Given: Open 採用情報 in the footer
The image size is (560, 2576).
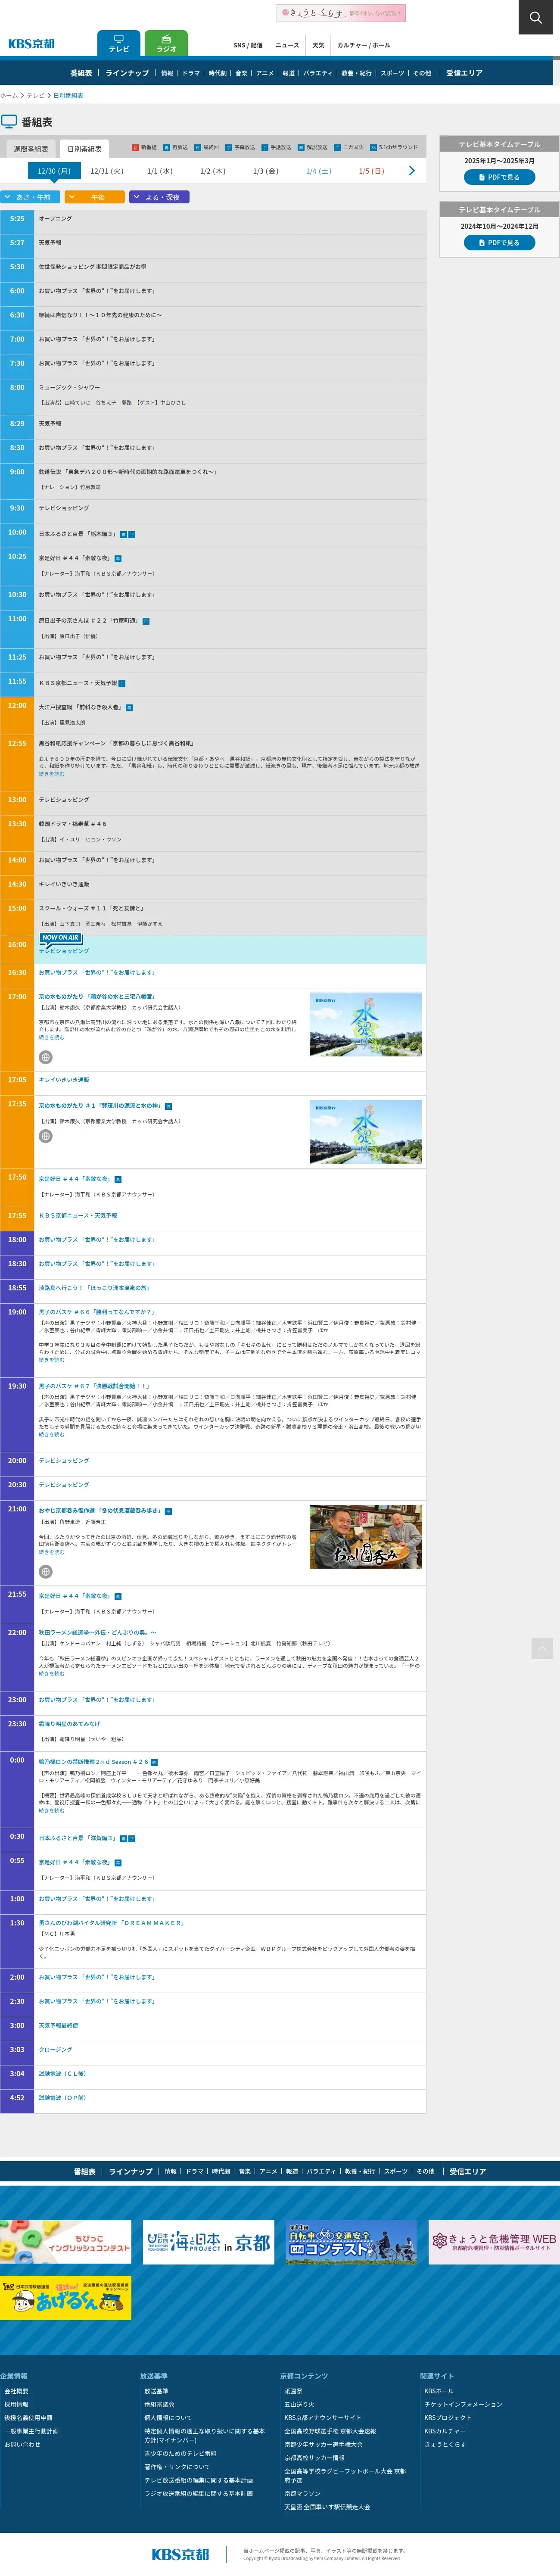Looking at the screenshot, I should (x=16, y=2405).
